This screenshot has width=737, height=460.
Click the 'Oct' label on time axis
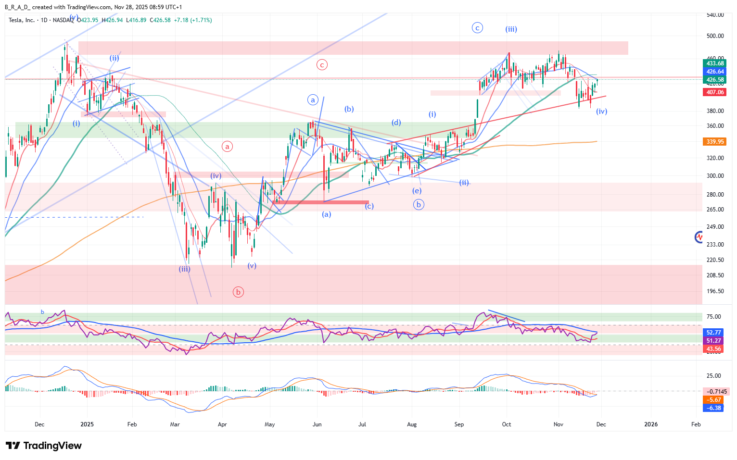(506, 424)
